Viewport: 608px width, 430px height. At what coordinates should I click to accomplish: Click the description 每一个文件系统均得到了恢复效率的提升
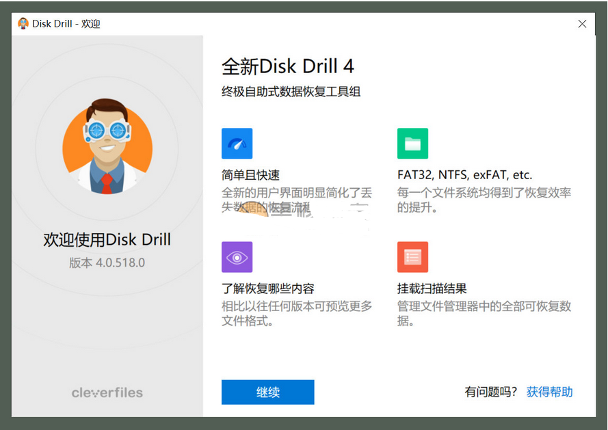click(484, 200)
